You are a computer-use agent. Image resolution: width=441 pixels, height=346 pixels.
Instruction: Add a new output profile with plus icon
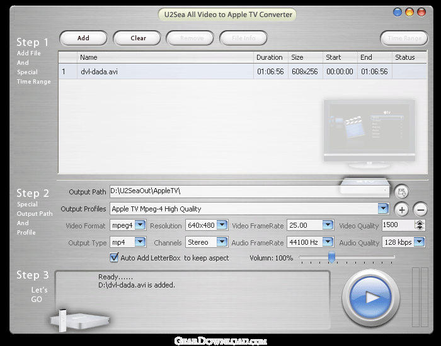point(402,209)
